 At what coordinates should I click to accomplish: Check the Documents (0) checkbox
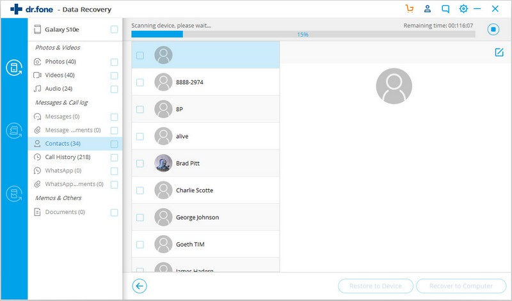point(115,213)
